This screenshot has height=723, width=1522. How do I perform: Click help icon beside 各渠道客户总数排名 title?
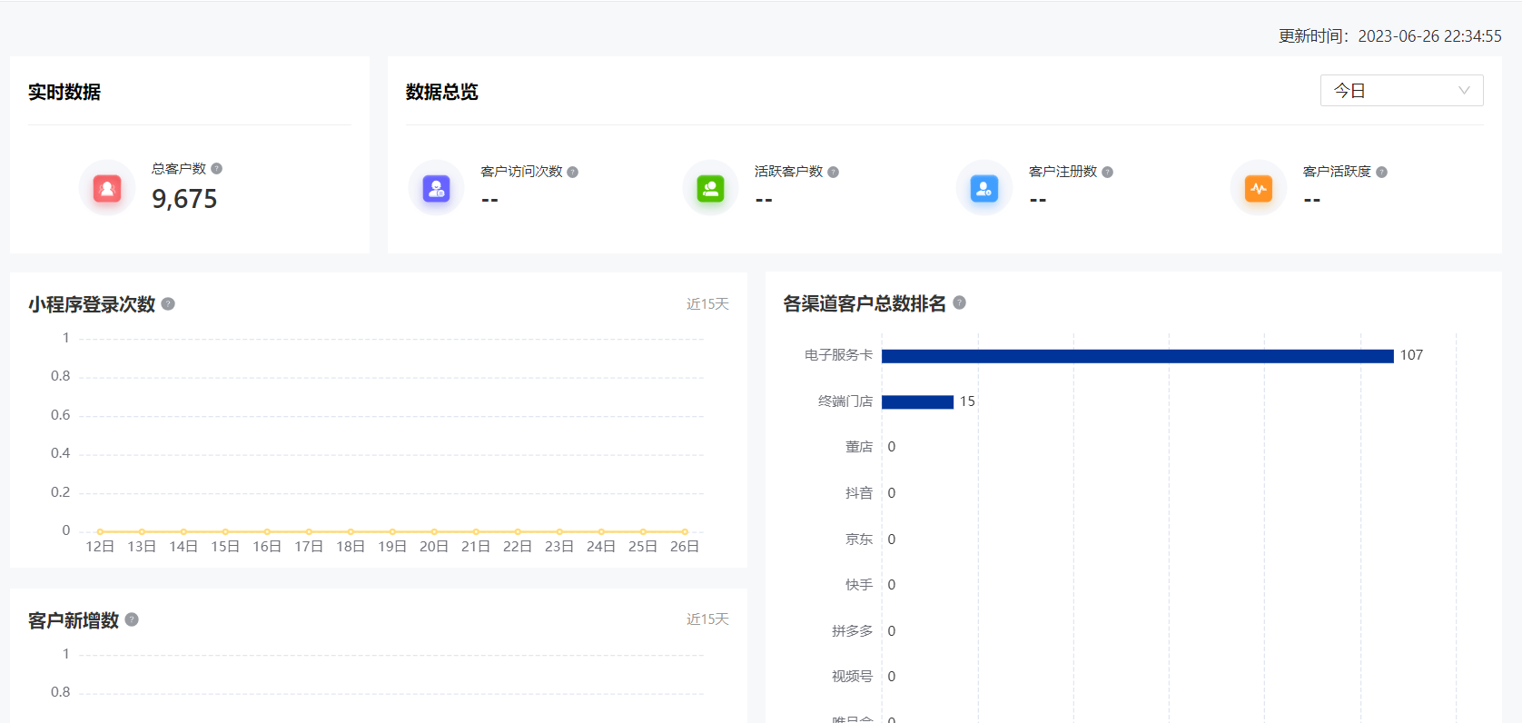(959, 302)
